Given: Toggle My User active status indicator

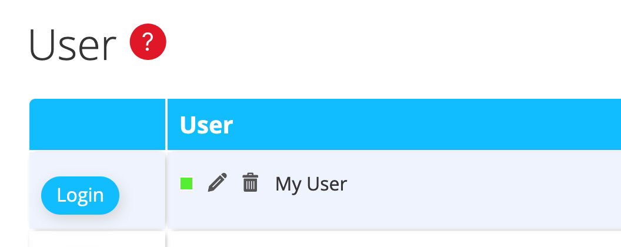Looking at the screenshot, I should pos(187,183).
